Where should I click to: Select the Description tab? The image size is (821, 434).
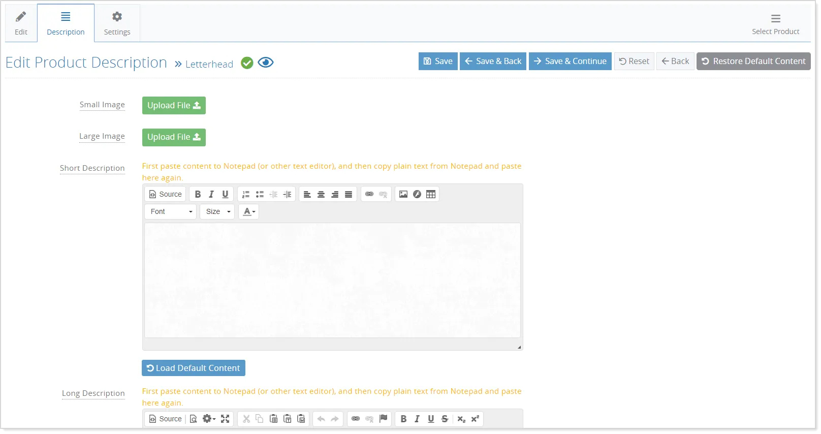(66, 24)
